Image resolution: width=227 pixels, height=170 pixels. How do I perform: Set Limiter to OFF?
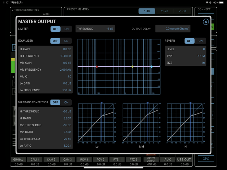click(x=55, y=29)
